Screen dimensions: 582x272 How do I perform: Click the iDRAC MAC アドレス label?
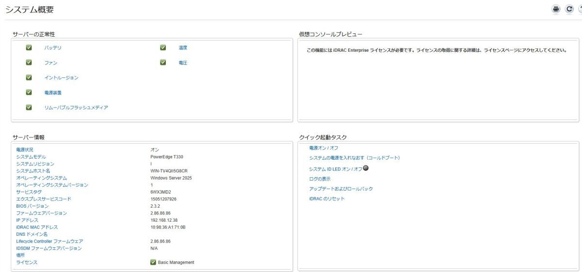pos(37,227)
